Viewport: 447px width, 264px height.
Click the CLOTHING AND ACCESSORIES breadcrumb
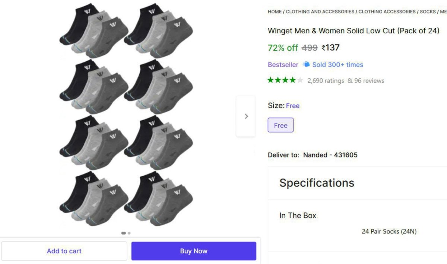point(320,12)
